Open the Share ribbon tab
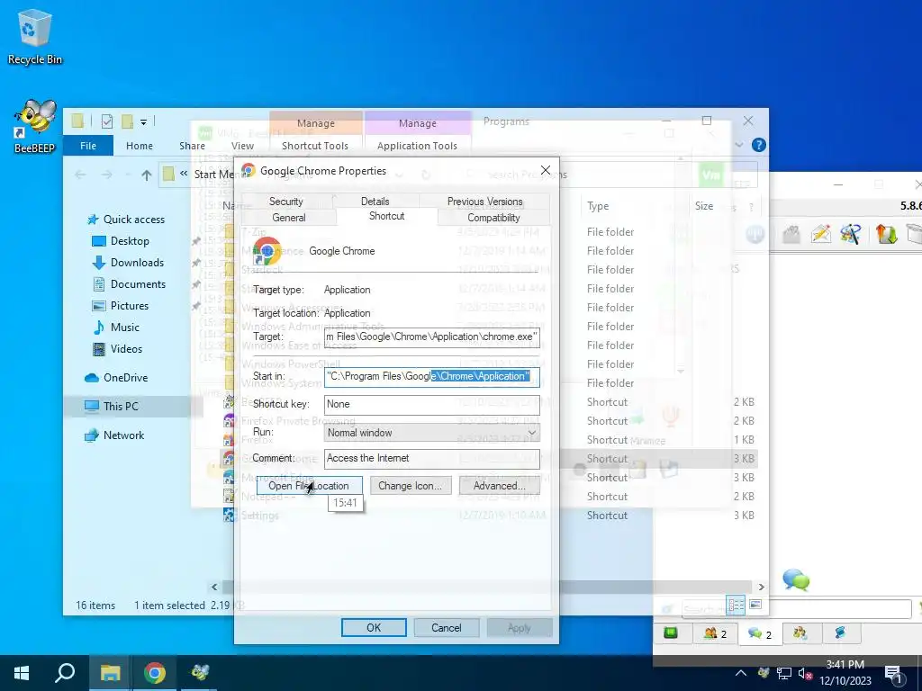Image resolution: width=922 pixels, height=691 pixels. click(193, 146)
